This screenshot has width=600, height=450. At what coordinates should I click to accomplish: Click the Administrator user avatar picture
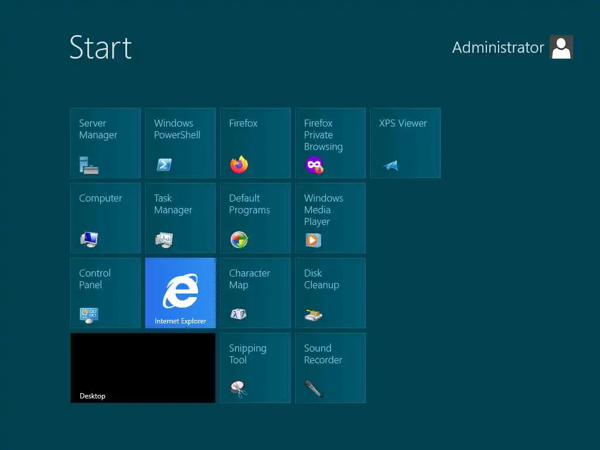561,47
